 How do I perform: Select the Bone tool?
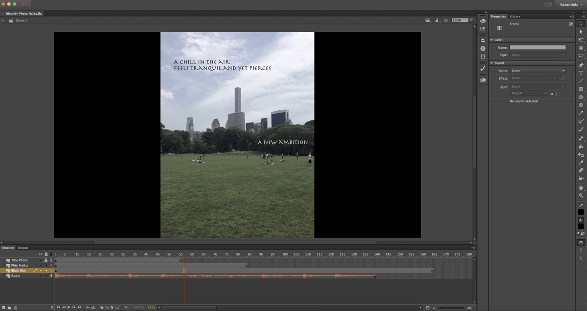[581, 139]
